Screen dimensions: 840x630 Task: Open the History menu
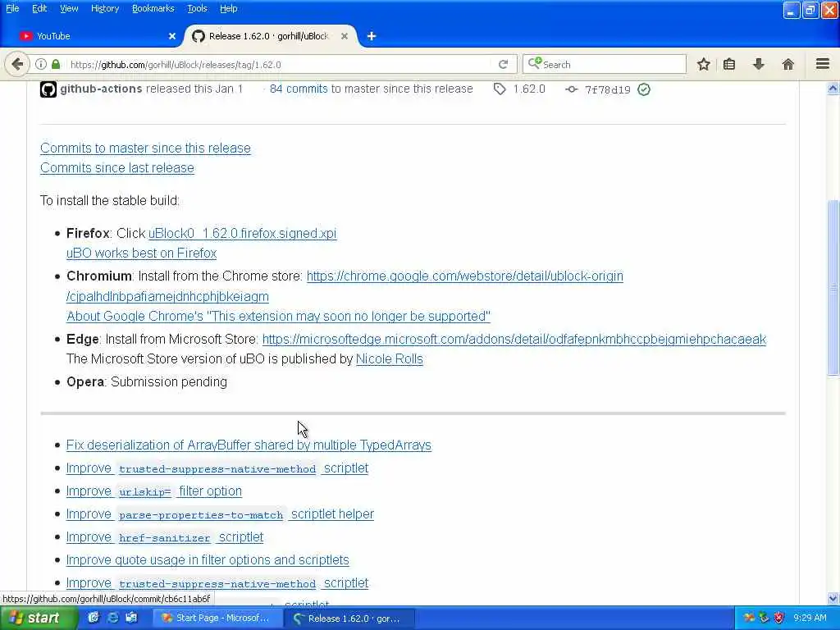point(104,8)
